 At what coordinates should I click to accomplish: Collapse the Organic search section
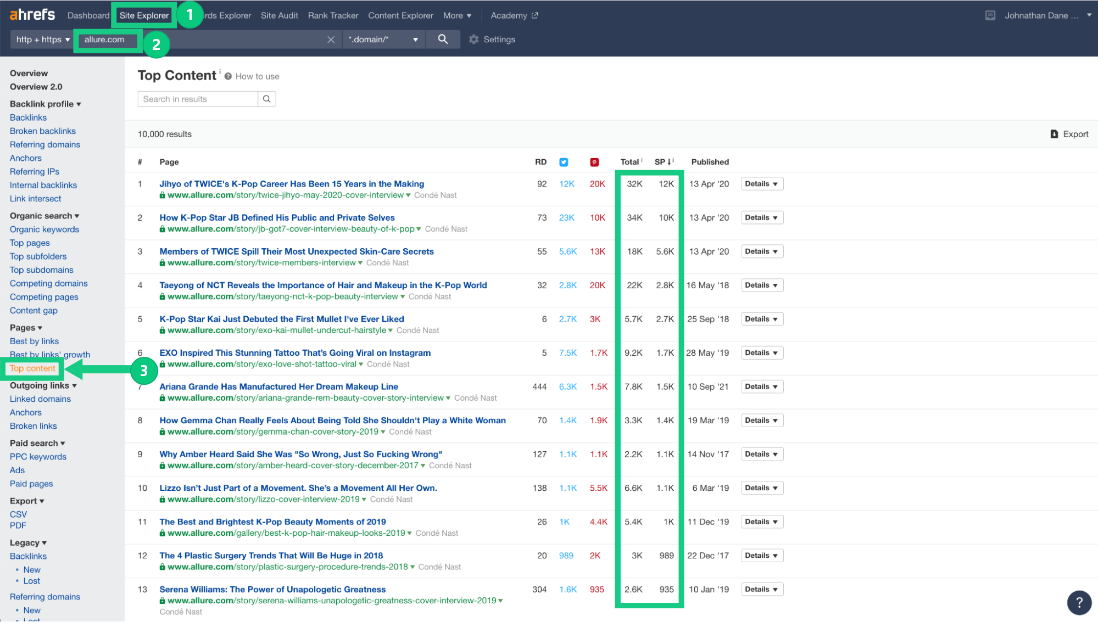click(x=44, y=216)
